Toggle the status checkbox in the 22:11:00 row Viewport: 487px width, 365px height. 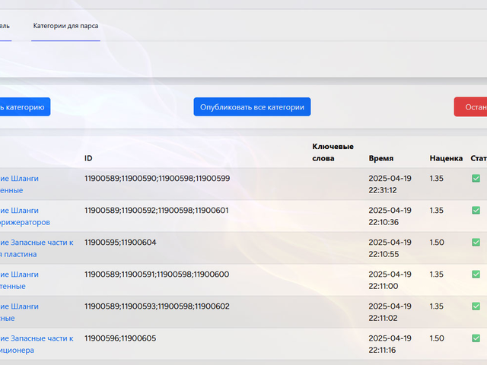pyautogui.click(x=476, y=275)
